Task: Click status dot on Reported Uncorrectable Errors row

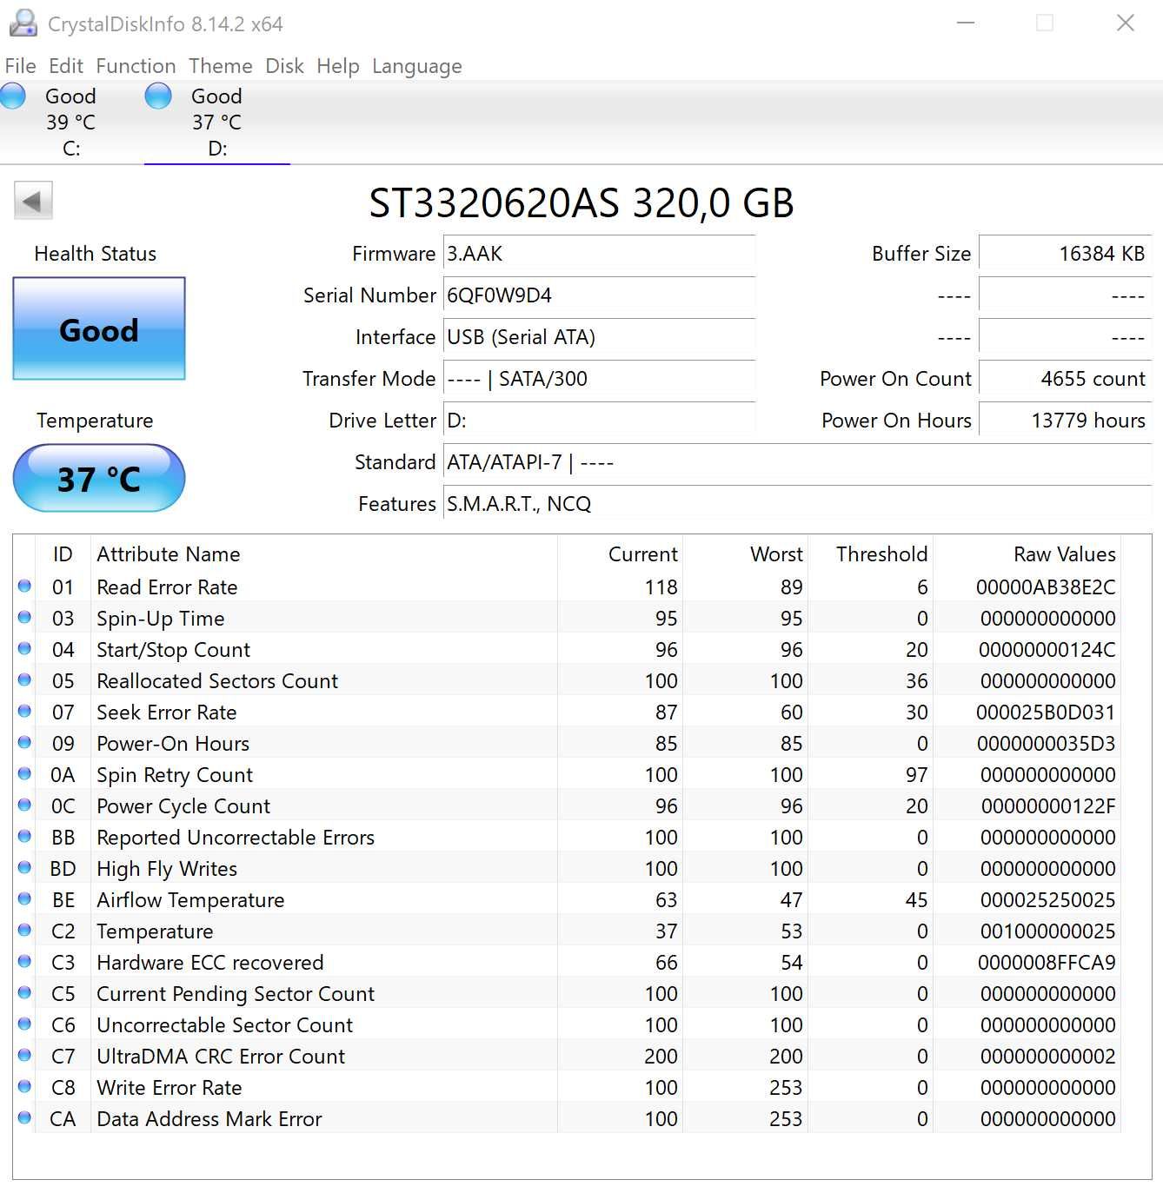Action: (24, 837)
